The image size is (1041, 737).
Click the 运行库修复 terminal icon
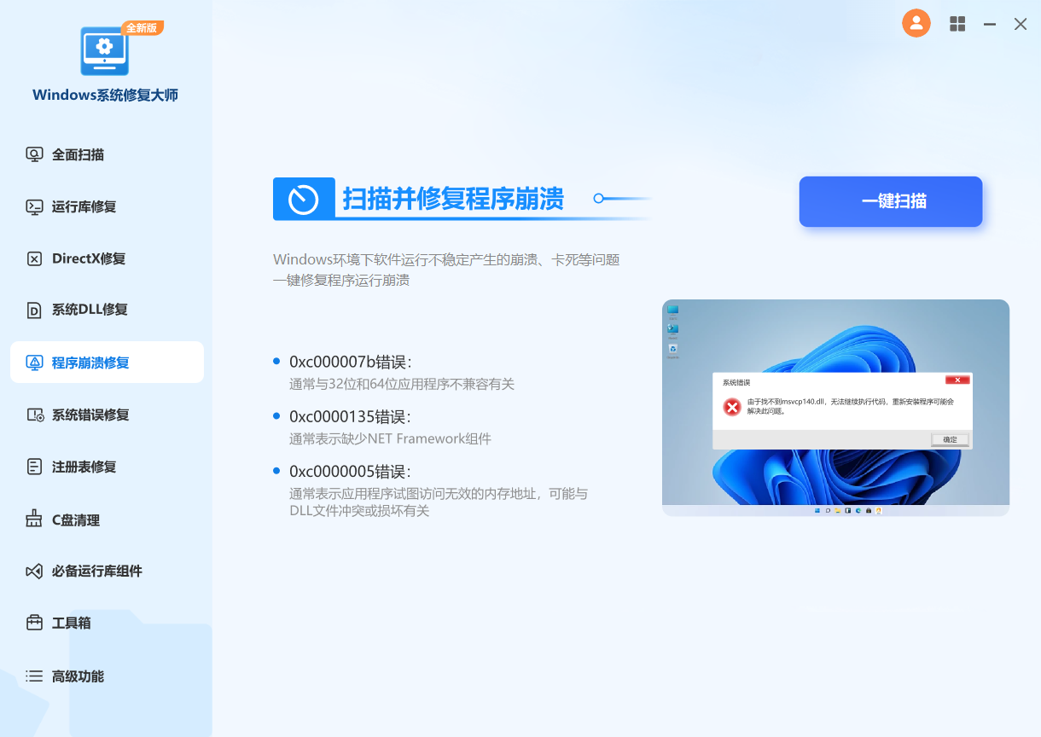(x=34, y=206)
